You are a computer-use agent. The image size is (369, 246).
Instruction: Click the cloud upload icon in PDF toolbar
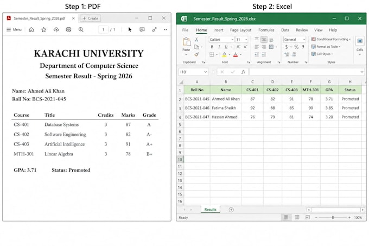(x=56, y=29)
